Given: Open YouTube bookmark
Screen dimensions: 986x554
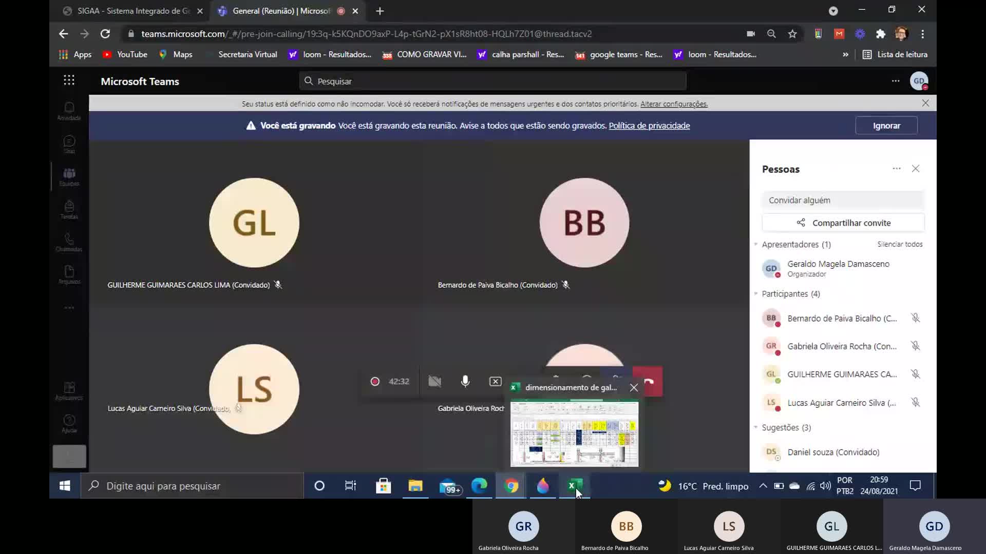Looking at the screenshot, I should tap(125, 54).
